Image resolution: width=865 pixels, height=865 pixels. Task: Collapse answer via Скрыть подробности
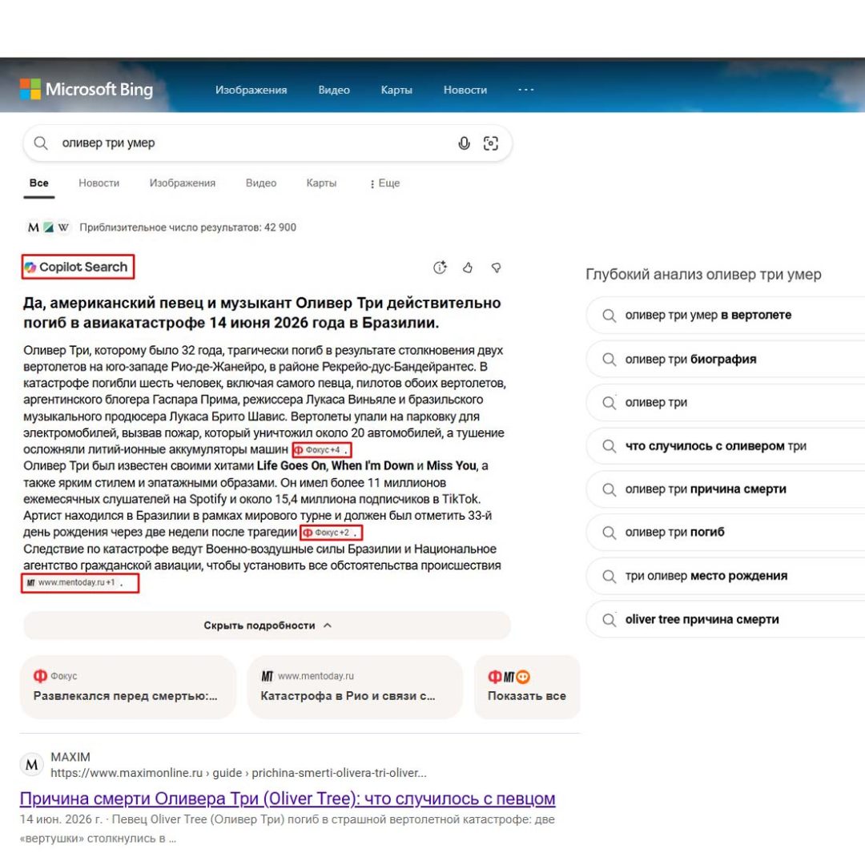[x=267, y=626]
